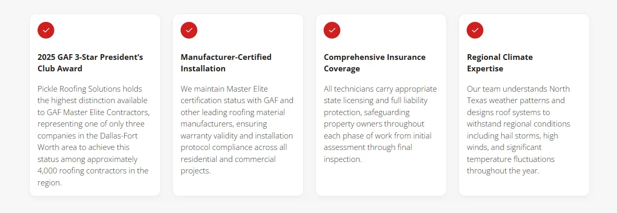
Task: Click the red checkmark icon above Manufacturer-Certified Installation
Action: point(189,30)
